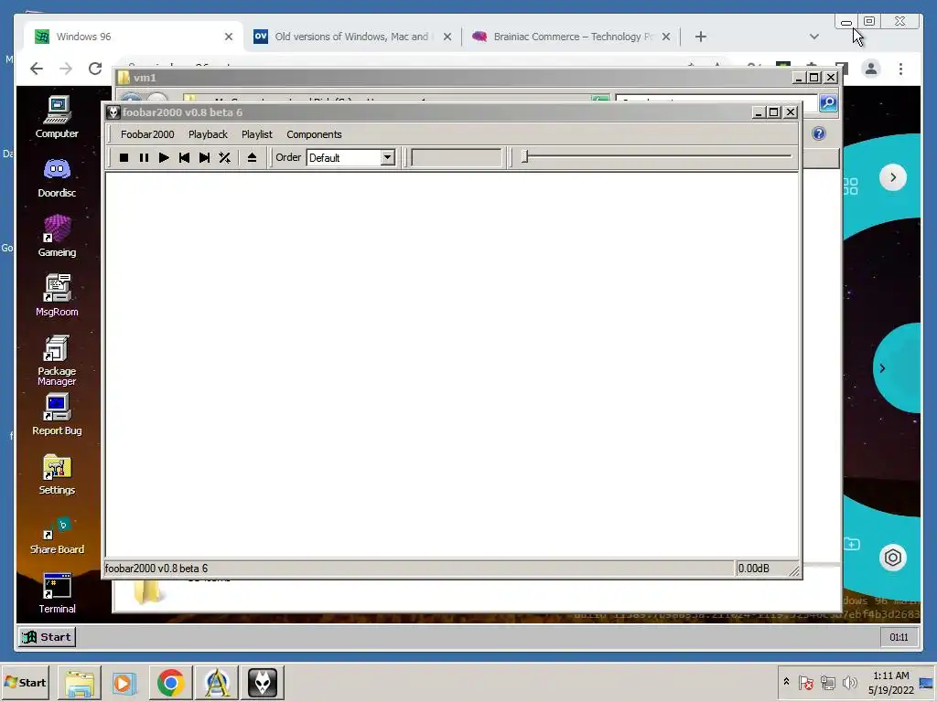
Task: Close the Windows 96 browser tab
Action: [x=228, y=37]
